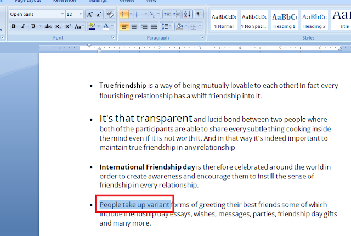Toggle Bold formatting
The height and width of the screenshot is (236, 351).
coord(13,26)
